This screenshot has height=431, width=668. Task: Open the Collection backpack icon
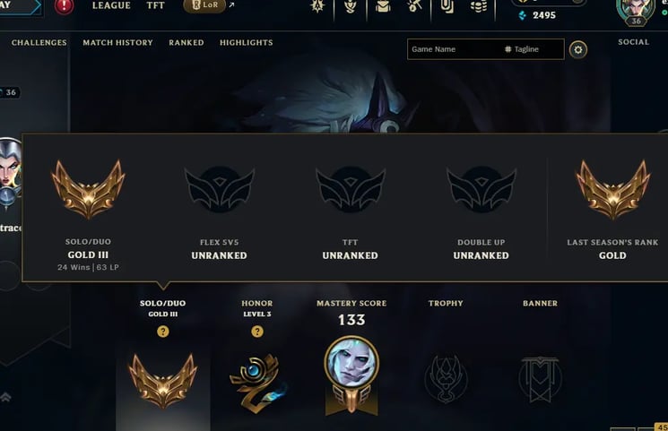[383, 6]
